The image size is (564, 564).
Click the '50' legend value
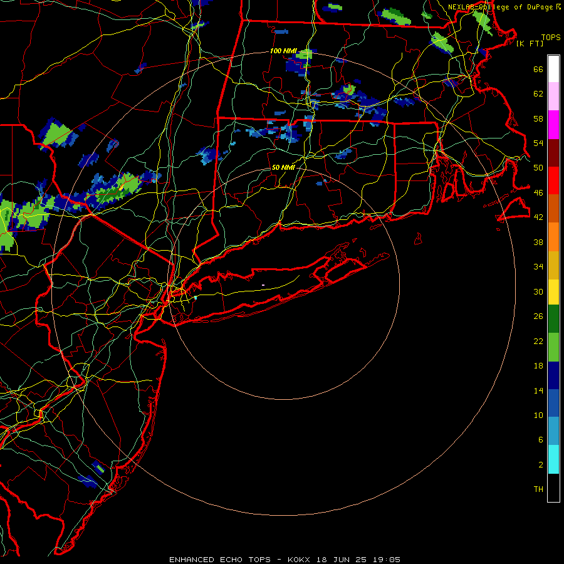538,167
